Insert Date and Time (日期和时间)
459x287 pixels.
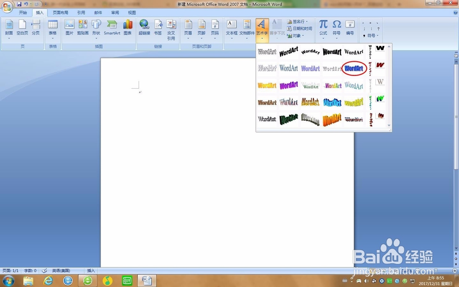pyautogui.click(x=299, y=28)
